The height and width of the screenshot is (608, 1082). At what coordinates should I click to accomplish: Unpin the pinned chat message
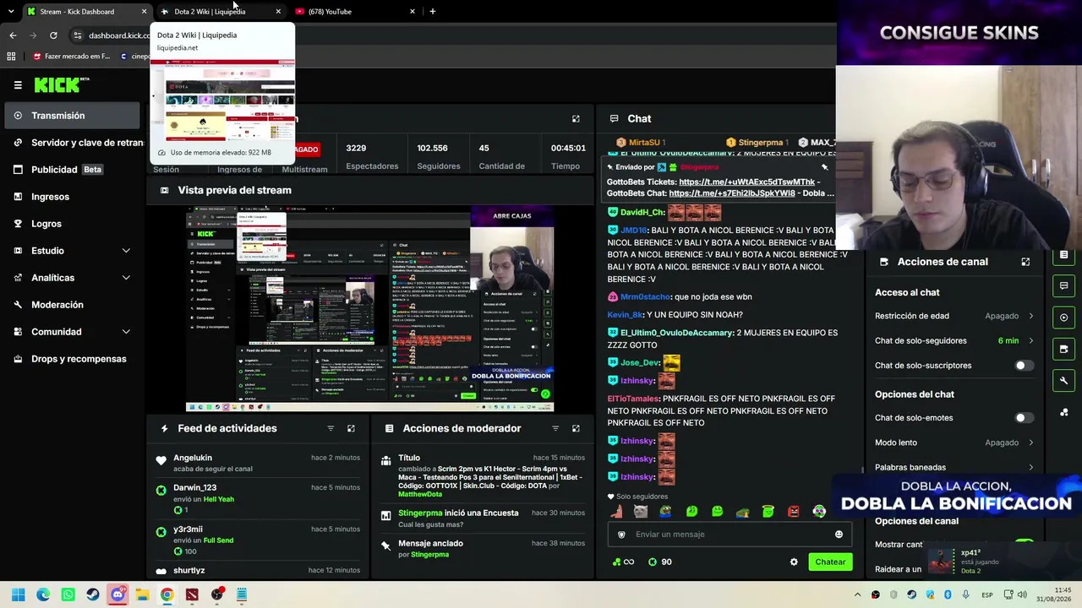pos(824,167)
